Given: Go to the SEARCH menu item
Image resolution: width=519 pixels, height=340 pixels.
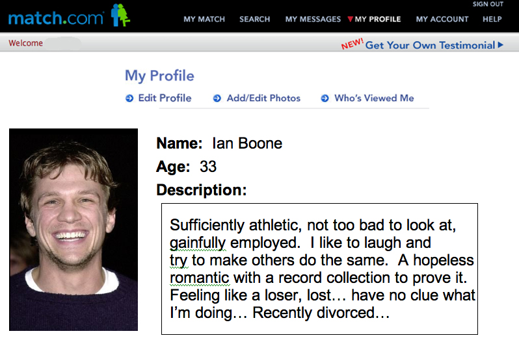Looking at the screenshot, I should coord(255,19).
